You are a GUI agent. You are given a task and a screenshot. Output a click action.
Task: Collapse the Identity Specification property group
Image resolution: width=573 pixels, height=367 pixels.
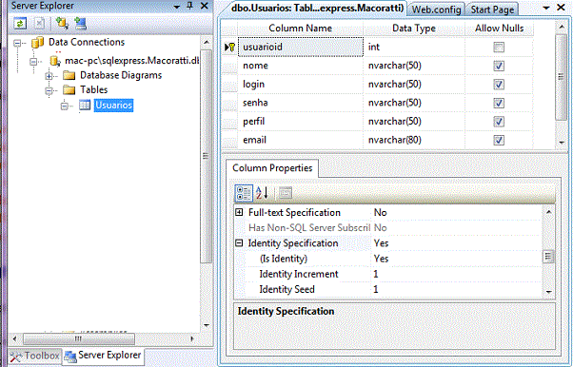239,242
